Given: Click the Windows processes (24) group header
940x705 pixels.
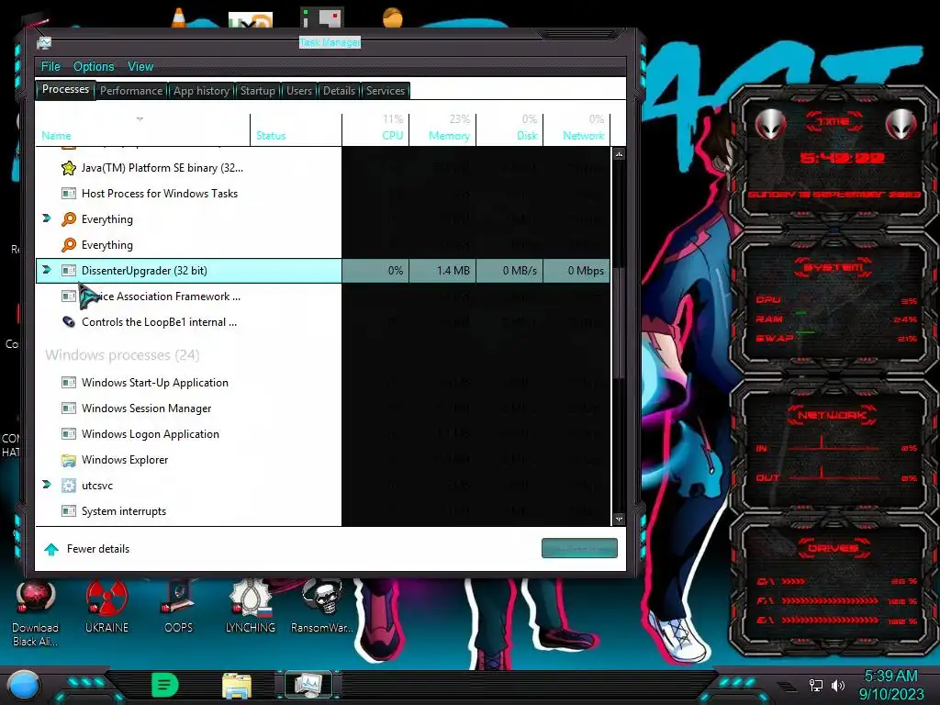Looking at the screenshot, I should [122, 355].
